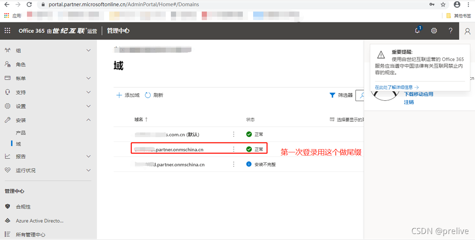Open the user account icon
475x240 pixels.
pyautogui.click(x=467, y=31)
